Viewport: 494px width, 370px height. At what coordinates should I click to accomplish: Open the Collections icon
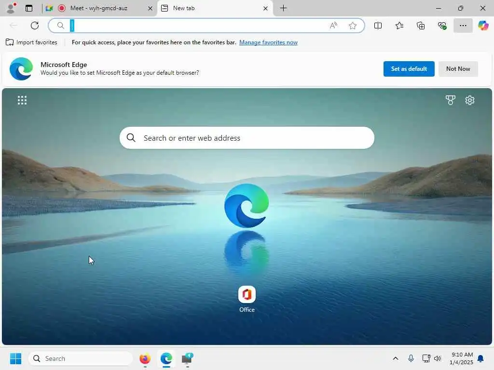point(421,26)
